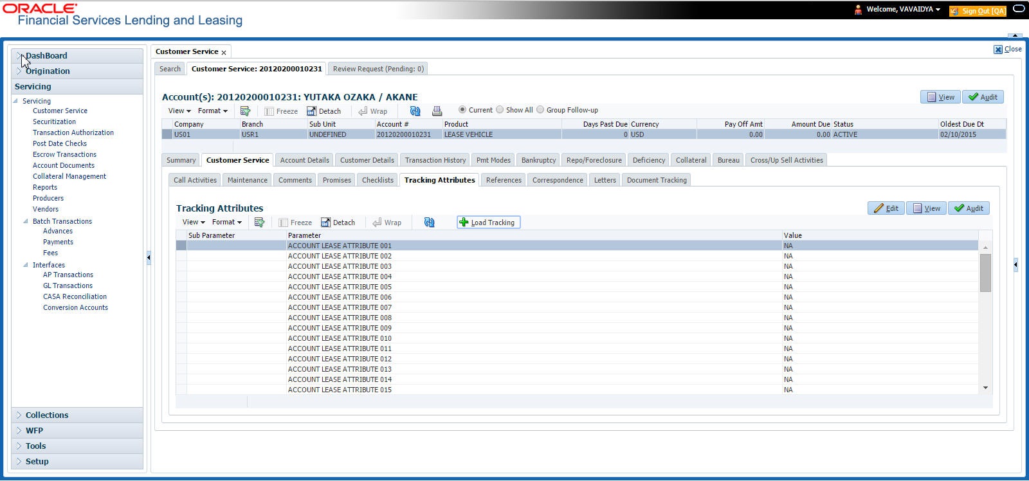Open the Transaction History tab
The image size is (1029, 481).
click(x=435, y=160)
